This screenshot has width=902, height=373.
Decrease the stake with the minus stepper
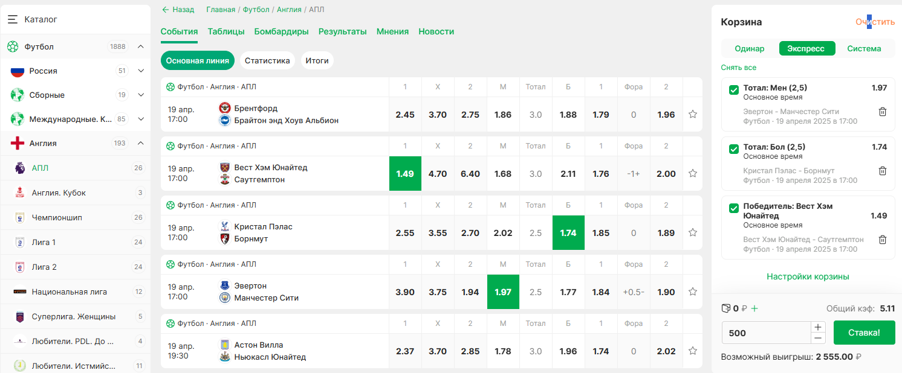click(x=818, y=338)
